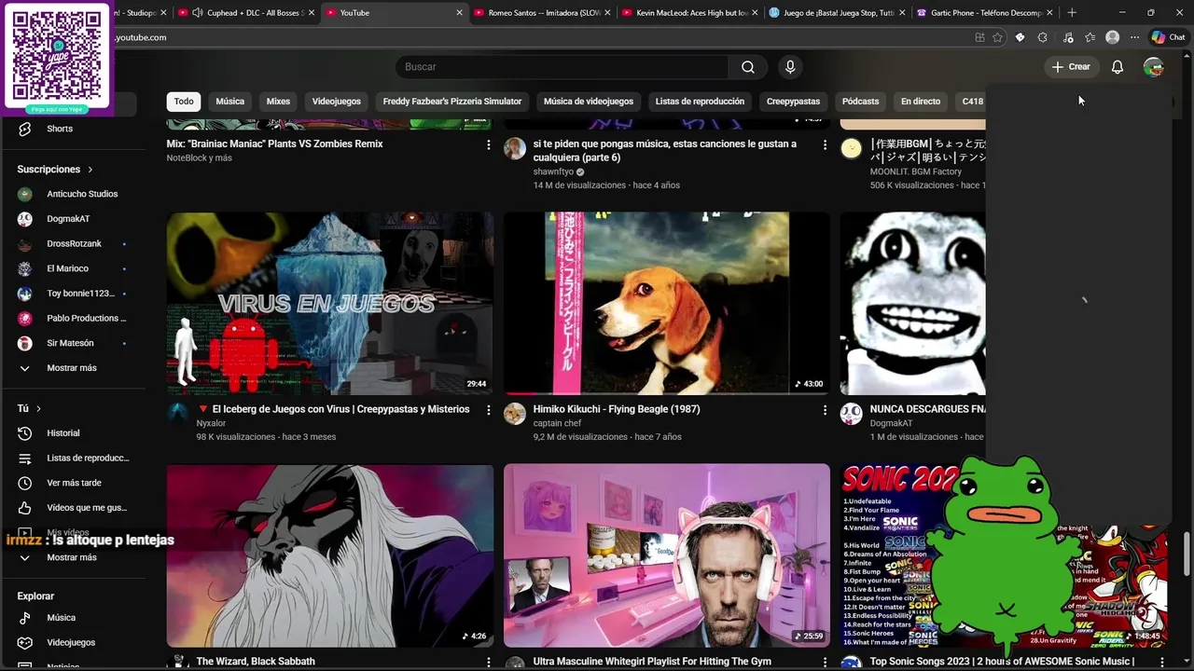The image size is (1194, 671).
Task: Select Freddy Fazbear's Pizzeria Simulator chip
Action: pyautogui.click(x=452, y=102)
